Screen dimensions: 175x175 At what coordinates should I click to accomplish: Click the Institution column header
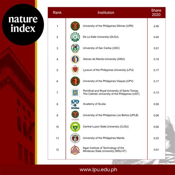coord(106,13)
